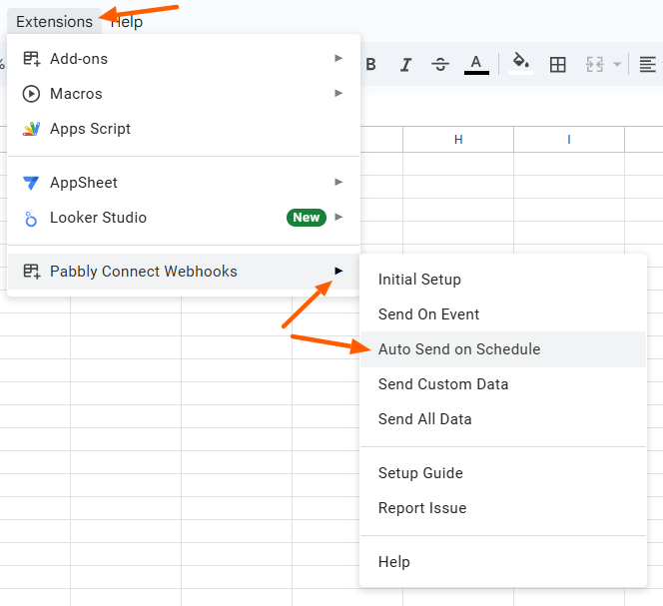Screen dimensions: 663x606
Task: Expand the Add-ons submenu
Action: (184, 58)
